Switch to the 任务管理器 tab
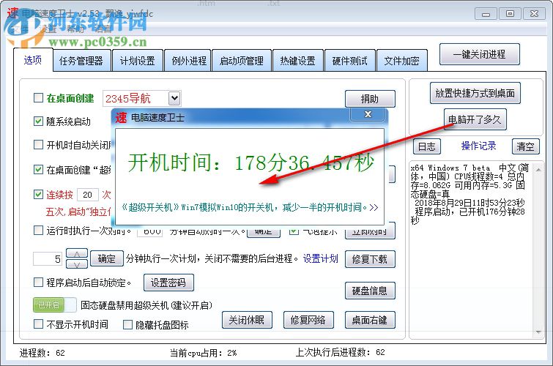Screen dimensions: 553x366 tap(81, 61)
